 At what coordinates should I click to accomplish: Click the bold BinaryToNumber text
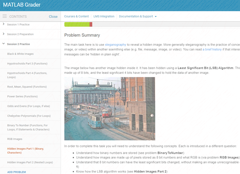click(170, 153)
